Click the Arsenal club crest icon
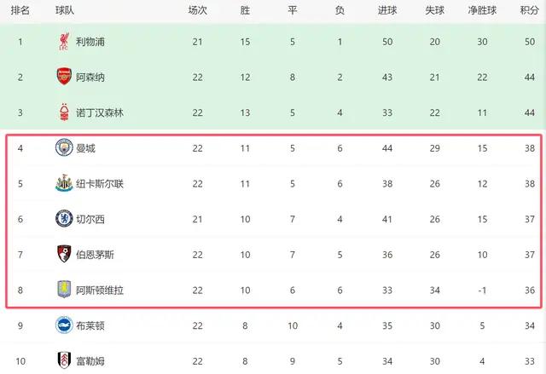546x374 pixels. click(64, 77)
